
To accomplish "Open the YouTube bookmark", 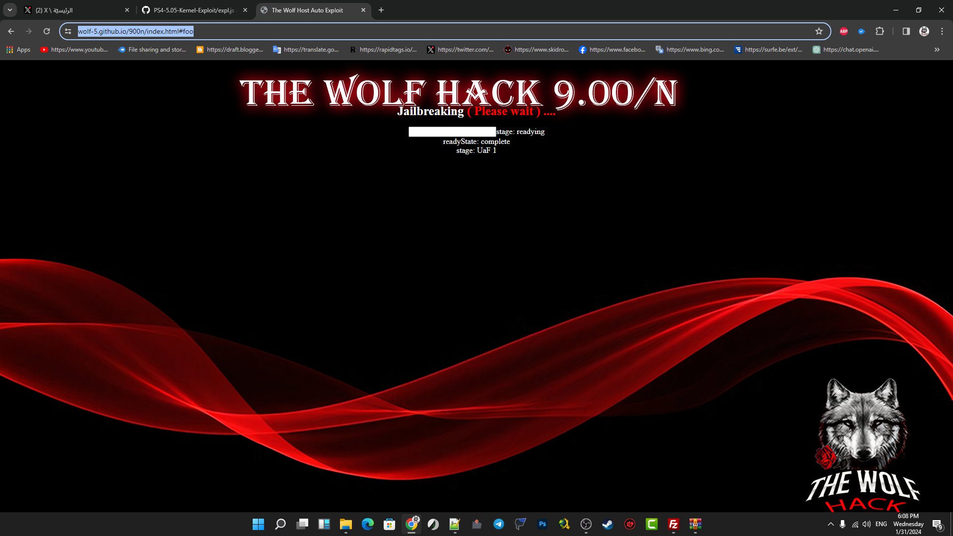I will [74, 50].
